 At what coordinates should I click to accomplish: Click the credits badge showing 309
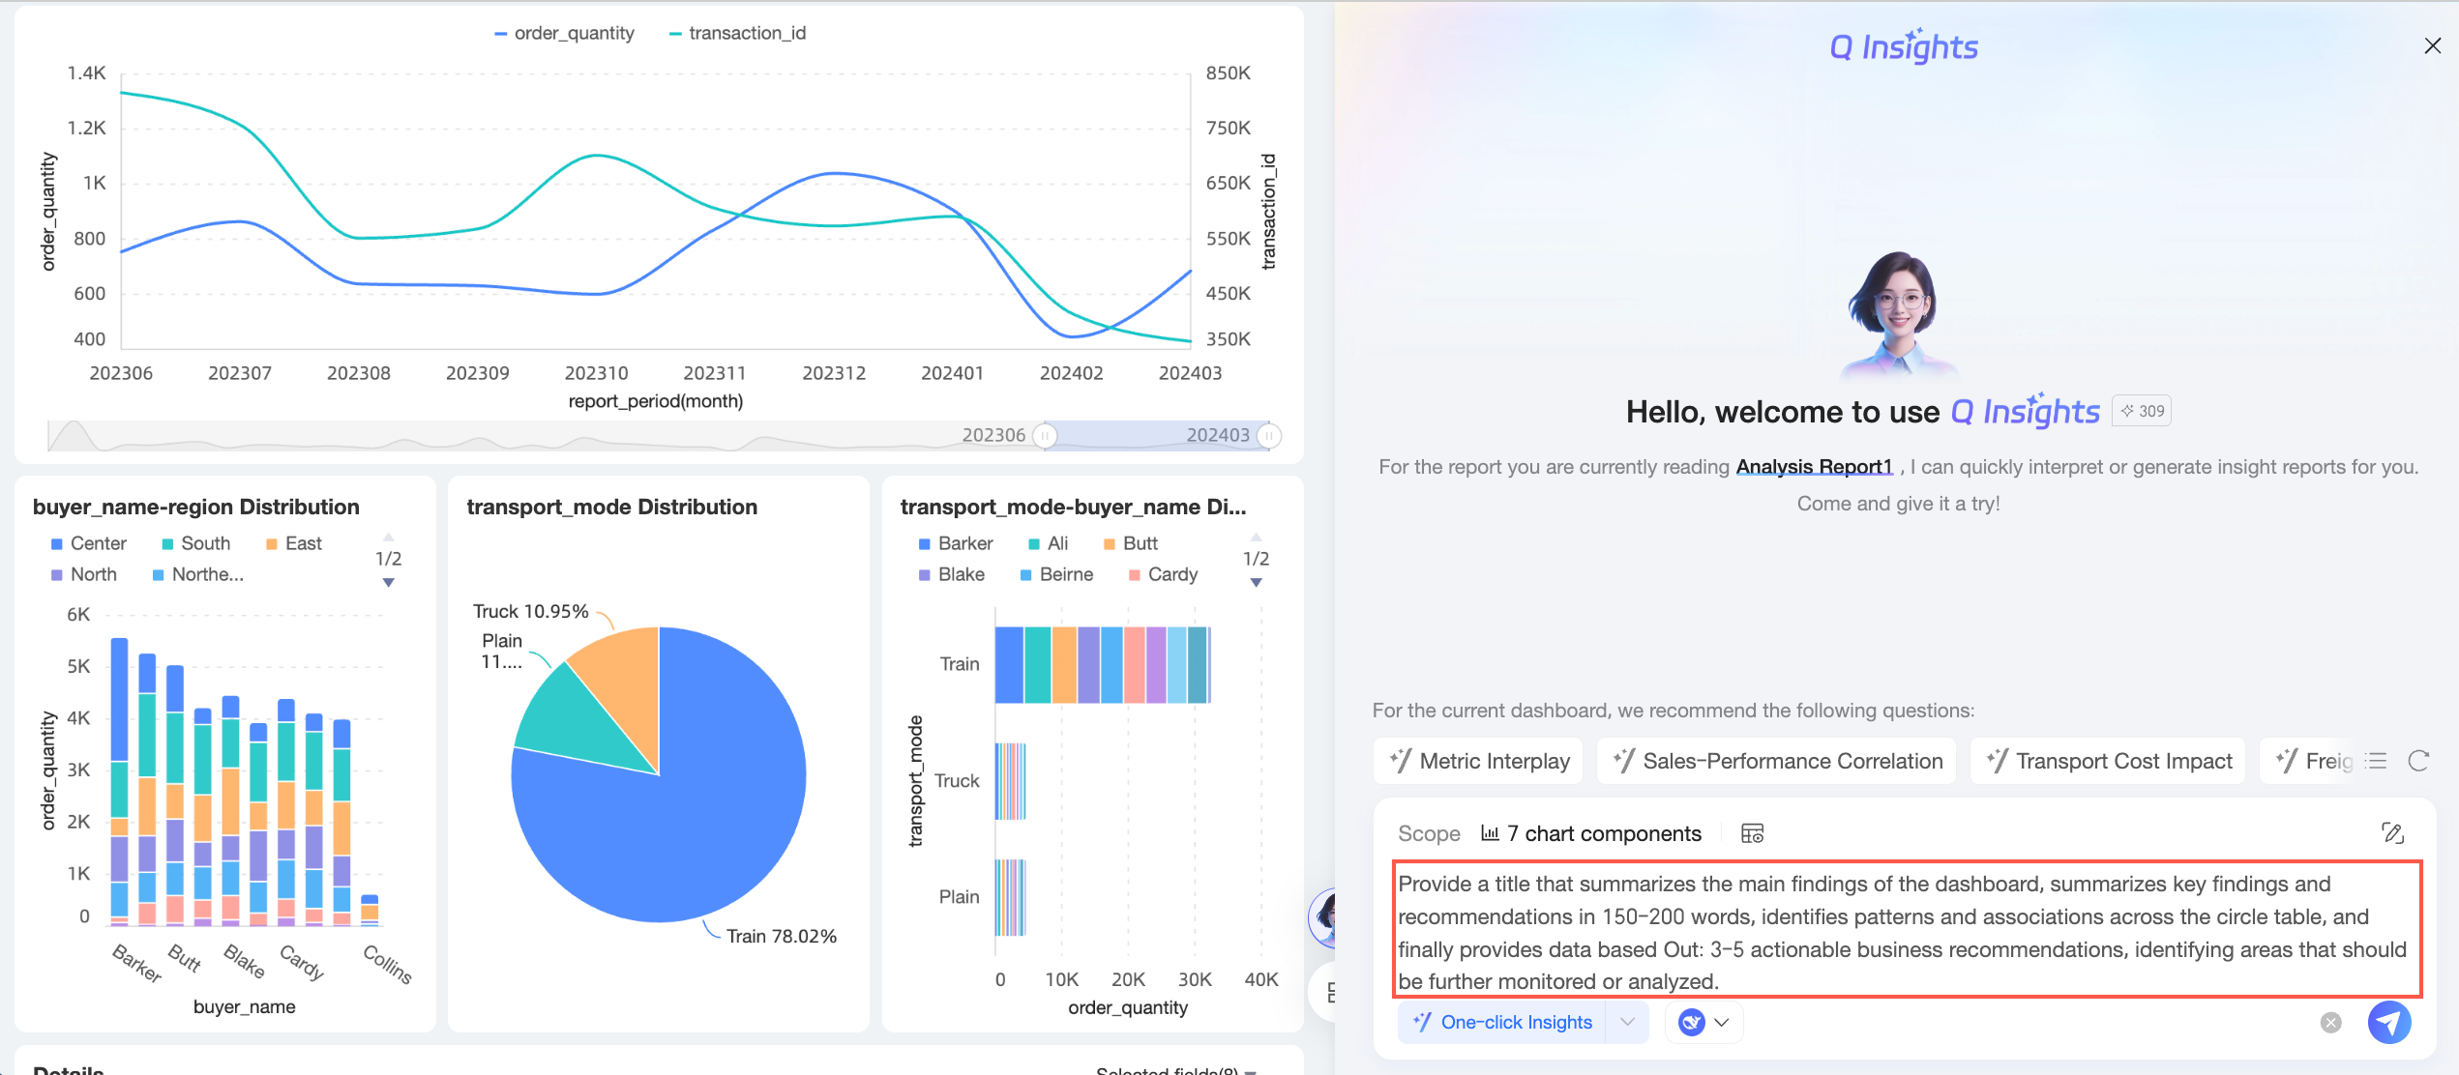pos(2142,411)
